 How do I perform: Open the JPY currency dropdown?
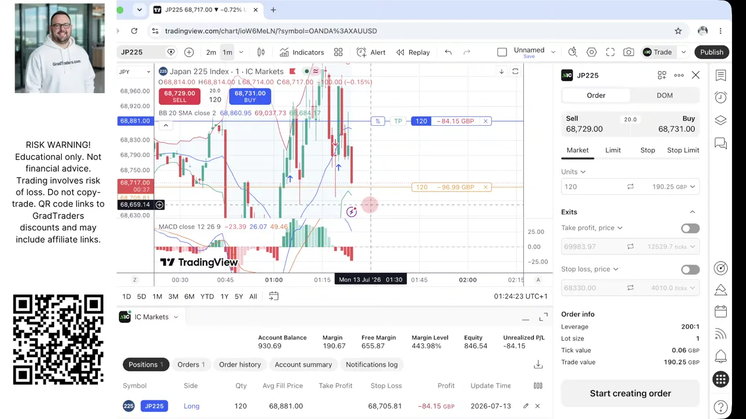pos(135,72)
